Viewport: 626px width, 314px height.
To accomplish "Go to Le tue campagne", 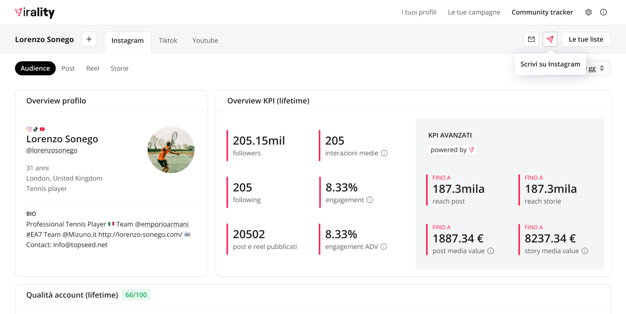I will pos(474,12).
